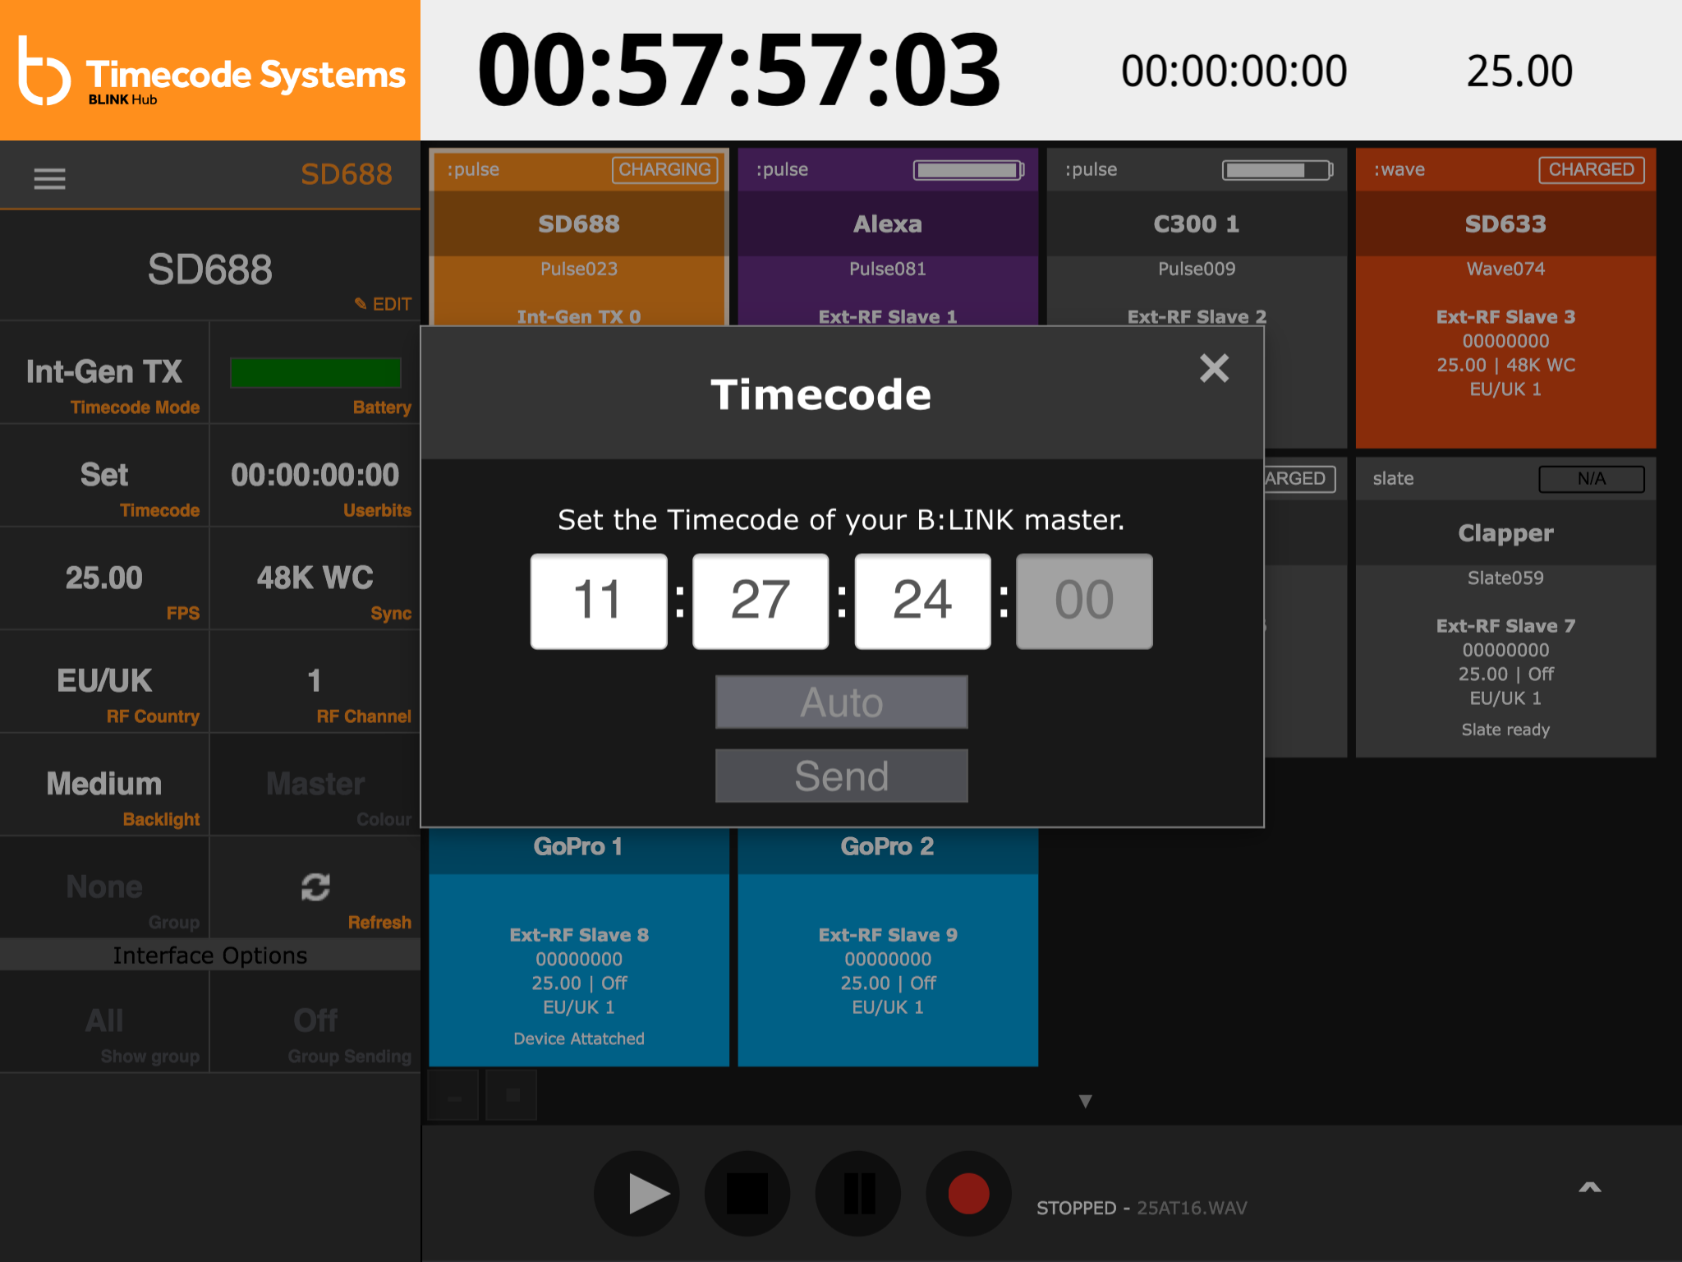Click the CHARGED badge on SD633 card
Screen dimensions: 1682x1262
point(1592,169)
